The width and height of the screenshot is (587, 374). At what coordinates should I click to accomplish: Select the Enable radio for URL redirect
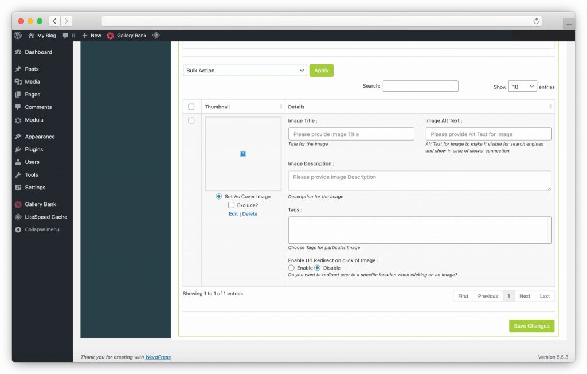point(291,268)
